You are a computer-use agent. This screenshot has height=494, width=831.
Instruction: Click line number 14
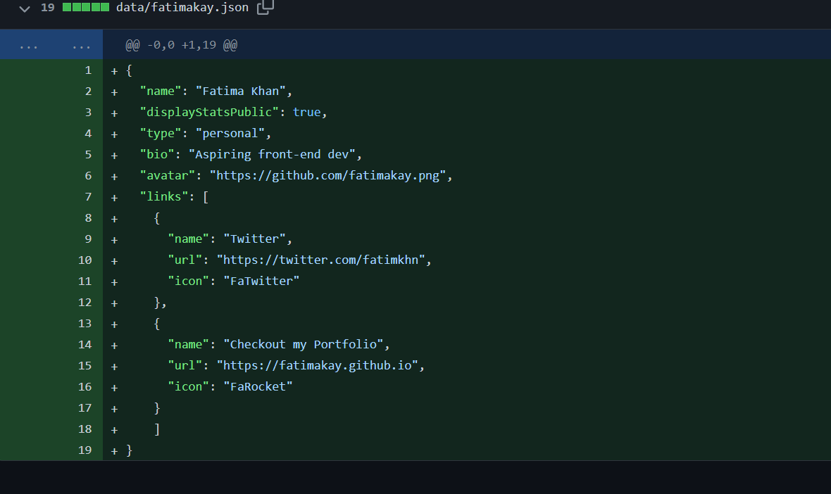point(85,346)
